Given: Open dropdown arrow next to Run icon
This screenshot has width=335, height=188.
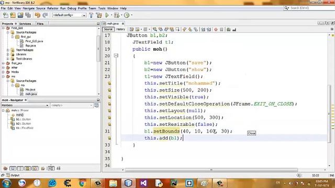Looking at the screenshot, I should (x=111, y=15).
